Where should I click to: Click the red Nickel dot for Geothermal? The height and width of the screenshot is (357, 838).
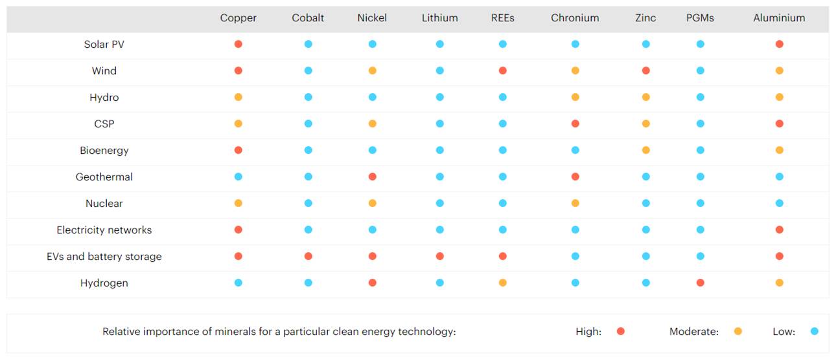click(x=372, y=177)
